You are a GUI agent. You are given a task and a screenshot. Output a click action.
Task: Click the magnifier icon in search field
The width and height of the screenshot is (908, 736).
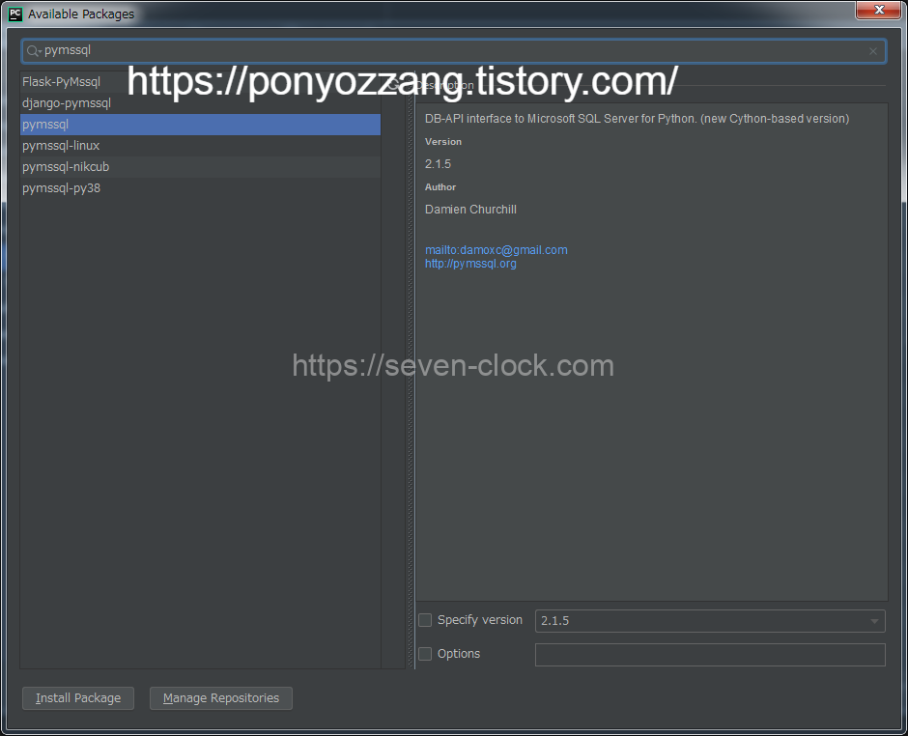point(33,51)
